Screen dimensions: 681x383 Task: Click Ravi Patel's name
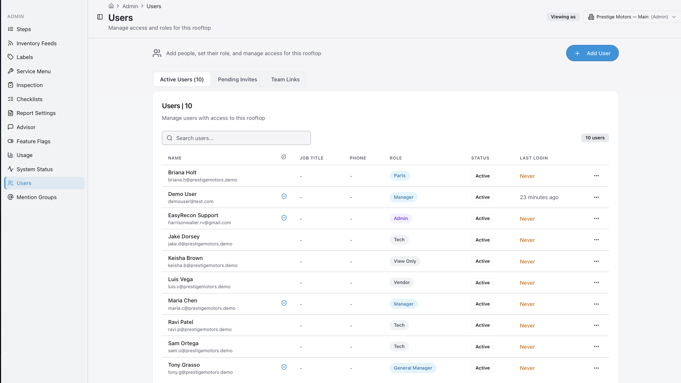(181, 322)
